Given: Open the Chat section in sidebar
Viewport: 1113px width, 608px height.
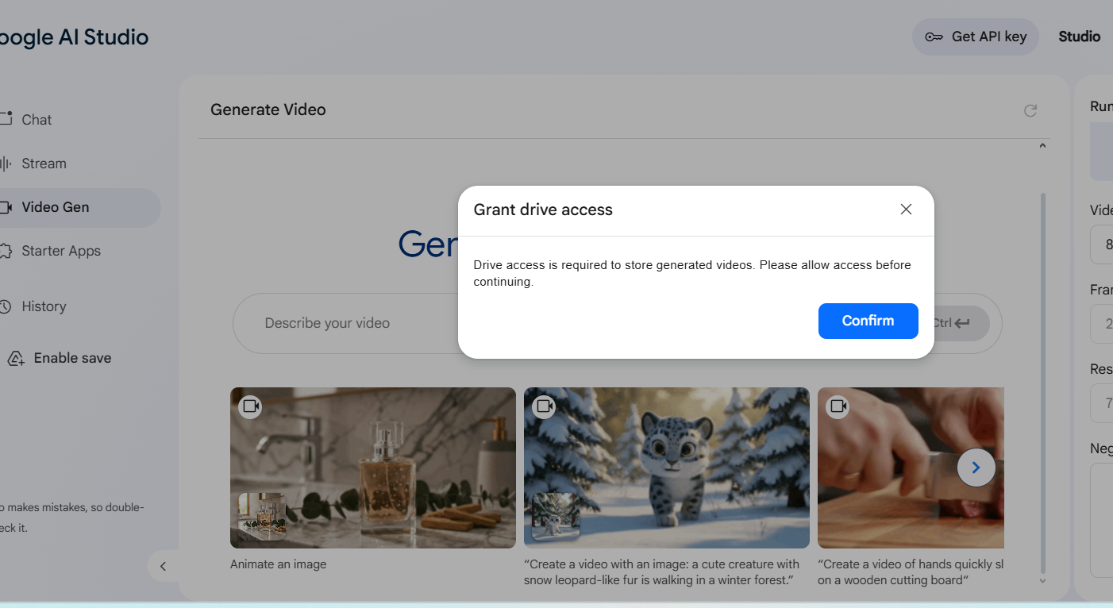Looking at the screenshot, I should [x=37, y=120].
